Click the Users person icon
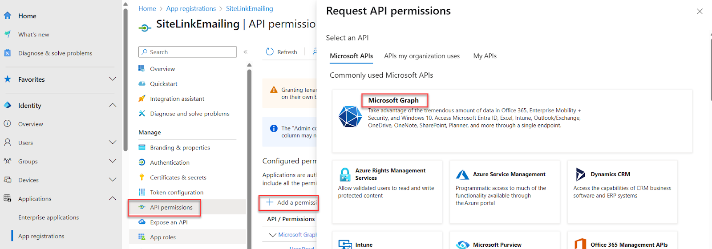Screen dimensions: 712x249 point(7,142)
